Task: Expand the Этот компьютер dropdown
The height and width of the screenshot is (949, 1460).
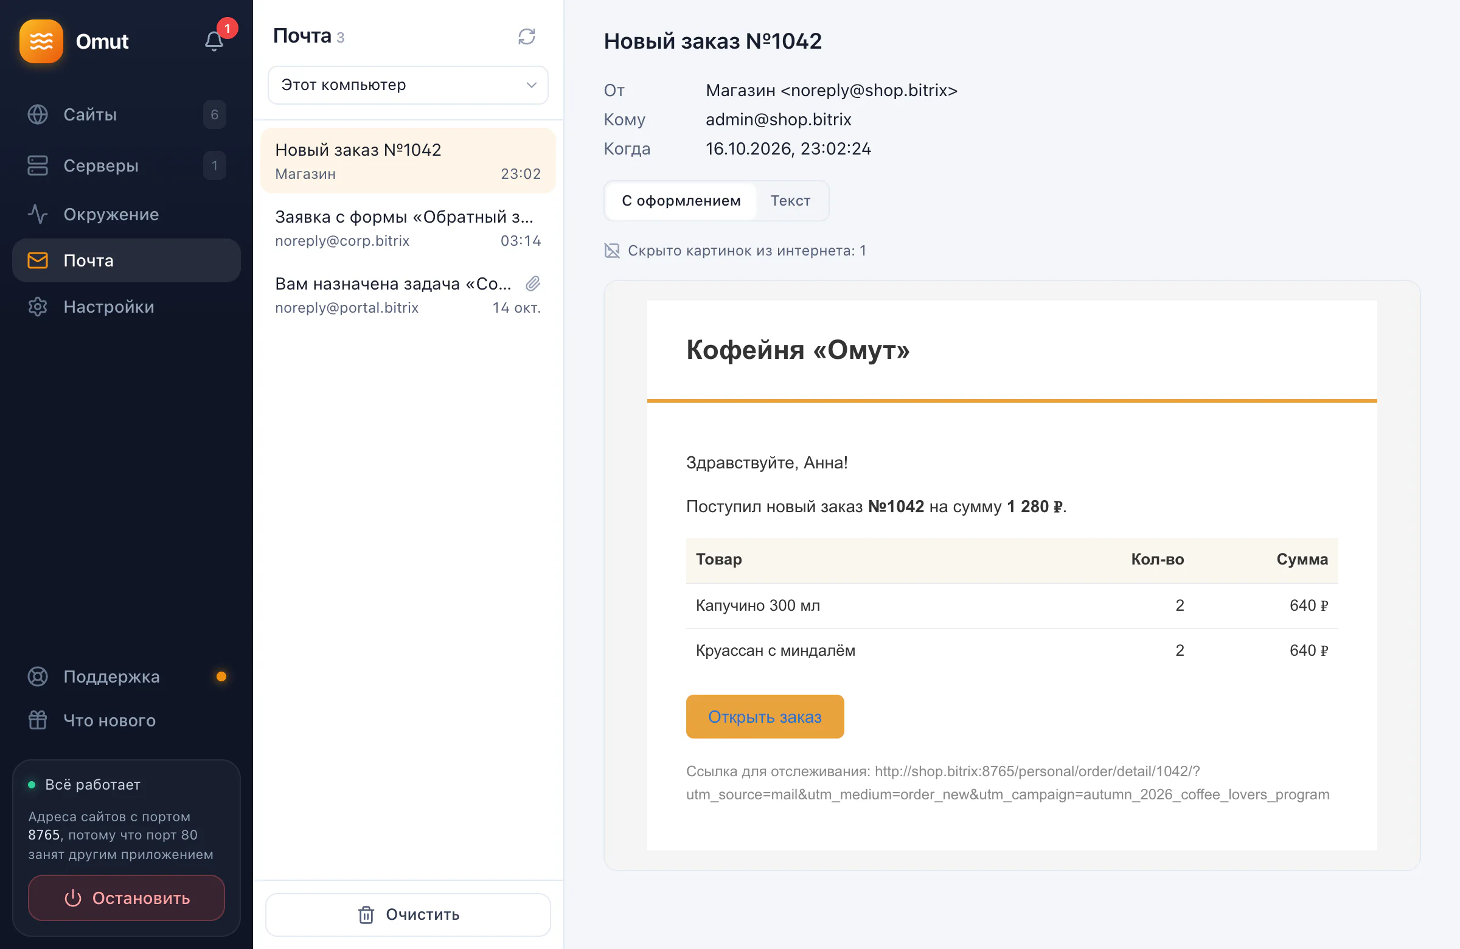Action: point(408,85)
